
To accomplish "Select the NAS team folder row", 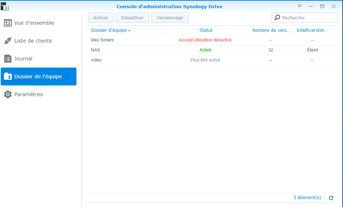I will pos(213,50).
